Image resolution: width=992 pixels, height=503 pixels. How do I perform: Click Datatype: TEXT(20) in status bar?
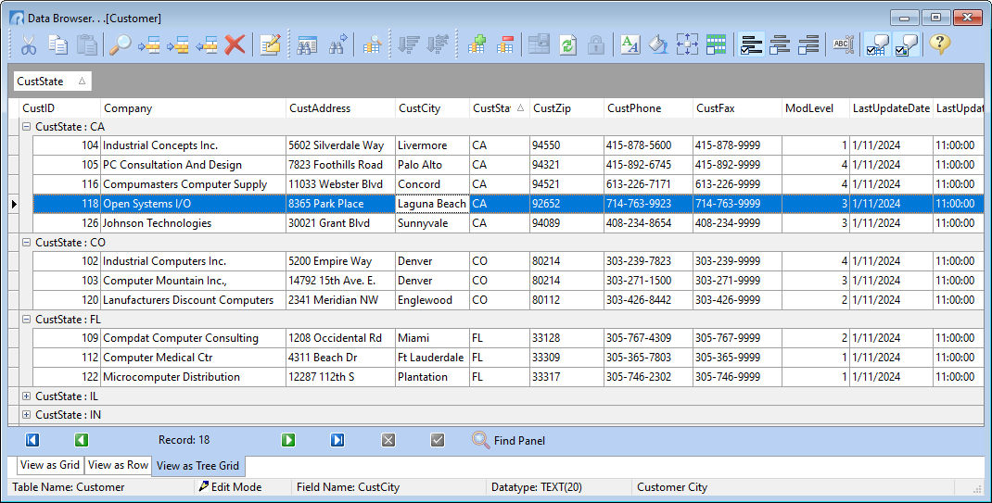pyautogui.click(x=537, y=487)
